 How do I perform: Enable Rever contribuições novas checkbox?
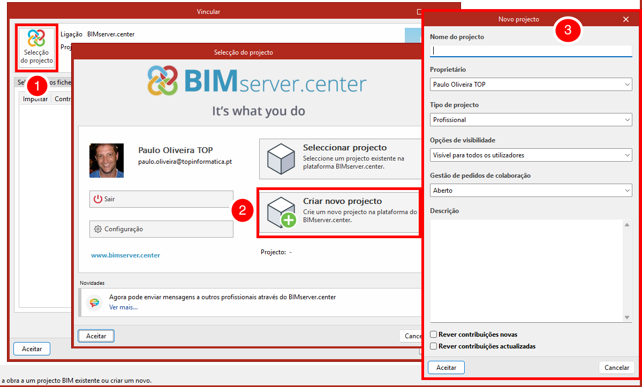tap(434, 335)
